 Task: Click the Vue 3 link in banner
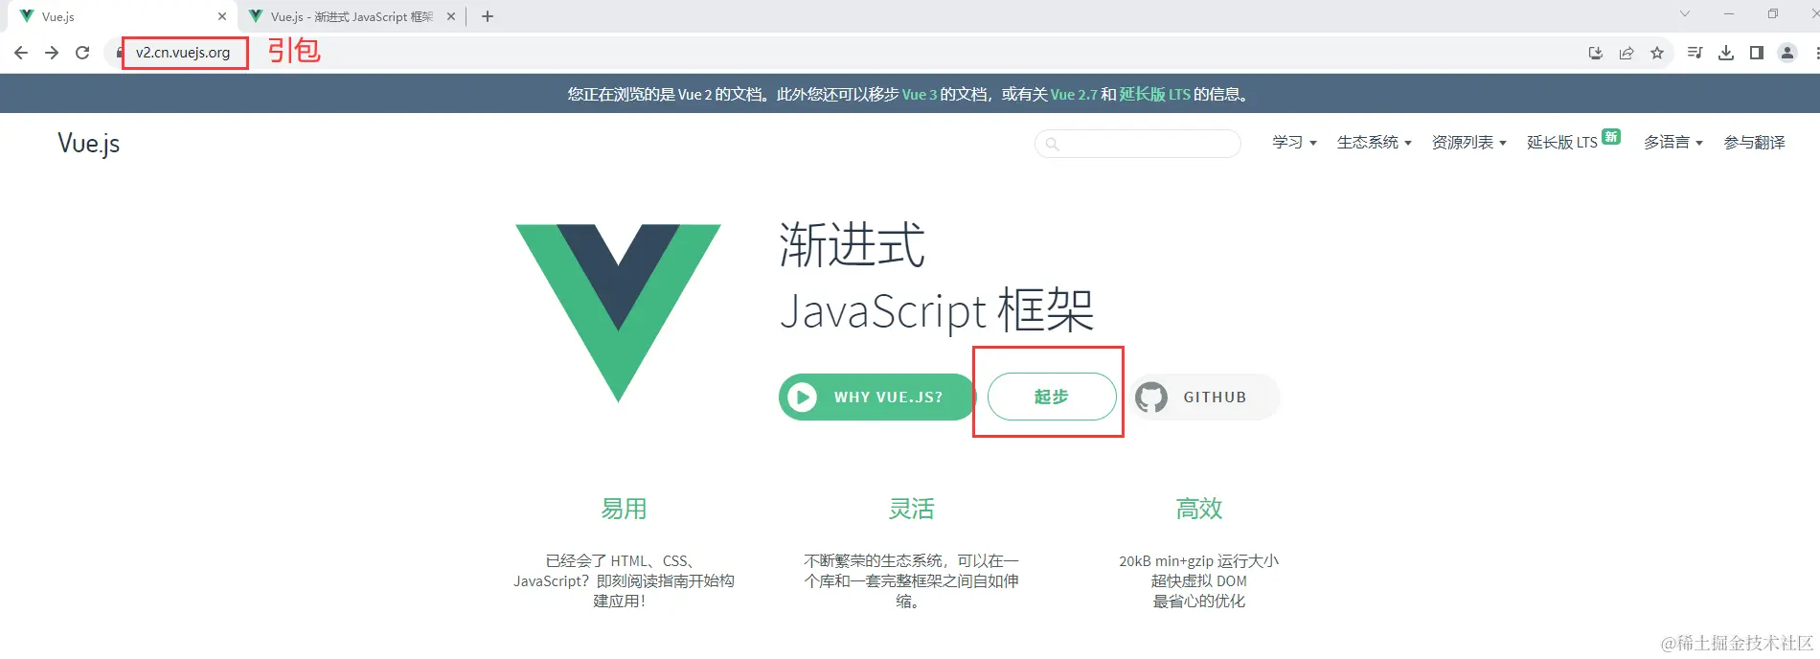tap(920, 94)
